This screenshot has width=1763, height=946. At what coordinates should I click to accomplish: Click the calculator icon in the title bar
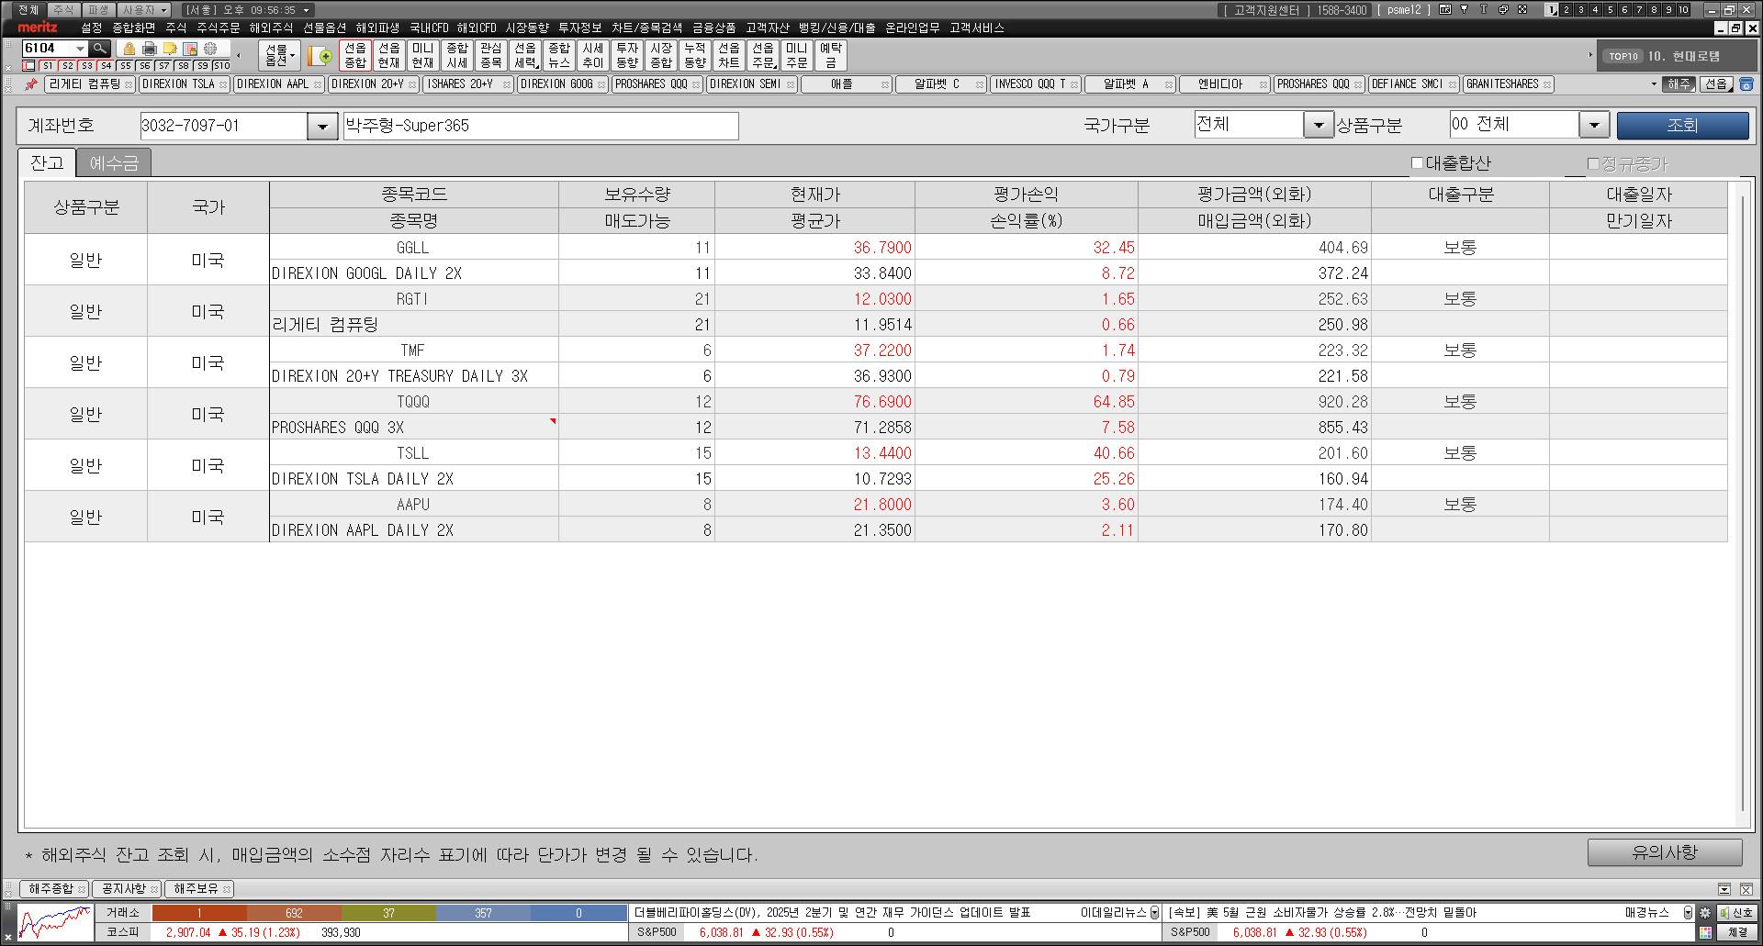pyautogui.click(x=1445, y=10)
